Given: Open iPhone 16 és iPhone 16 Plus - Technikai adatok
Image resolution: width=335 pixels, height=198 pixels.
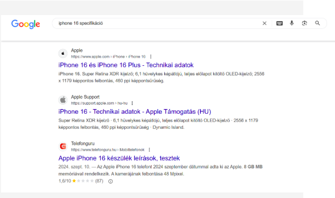Looking at the screenshot, I should (126, 65).
